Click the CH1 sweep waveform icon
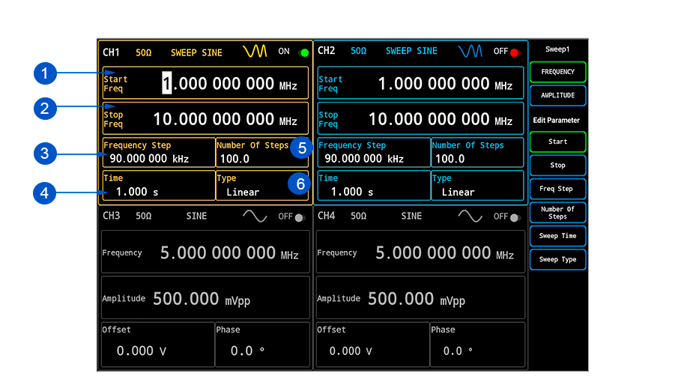This screenshot has width=687, height=379. (x=255, y=51)
